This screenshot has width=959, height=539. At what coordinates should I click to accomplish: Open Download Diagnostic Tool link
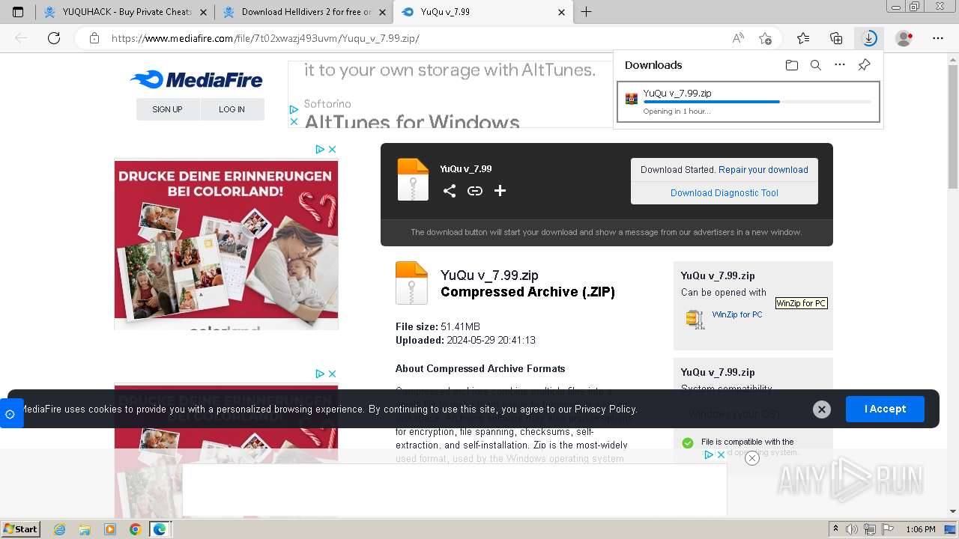pyautogui.click(x=724, y=193)
